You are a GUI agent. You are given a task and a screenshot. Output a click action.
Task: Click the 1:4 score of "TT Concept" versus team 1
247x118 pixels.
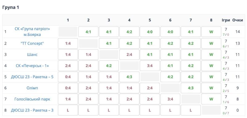[68, 44]
